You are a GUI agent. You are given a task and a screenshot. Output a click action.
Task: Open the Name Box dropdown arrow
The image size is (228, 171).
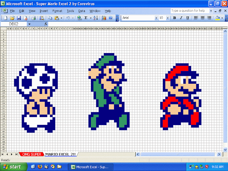point(29,24)
